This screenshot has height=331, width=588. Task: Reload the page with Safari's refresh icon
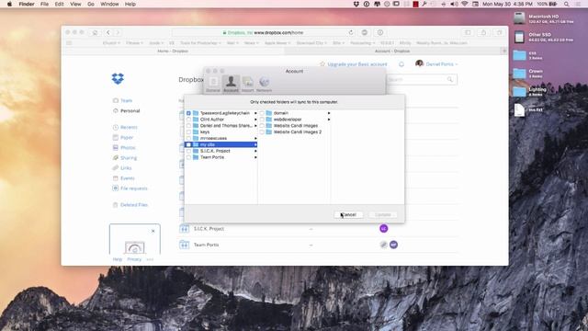(351, 33)
